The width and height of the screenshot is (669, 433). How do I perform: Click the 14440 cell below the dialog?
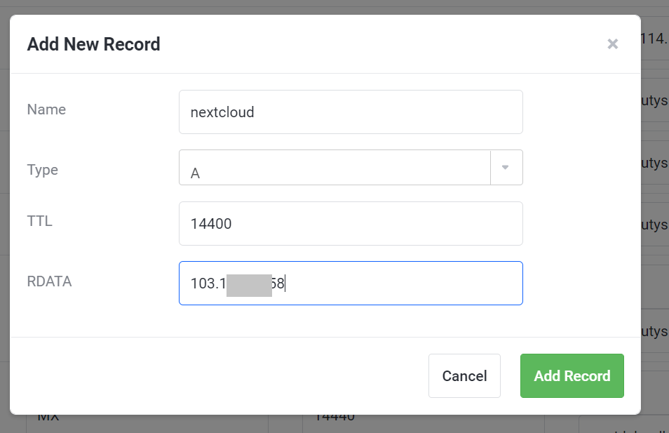[334, 418]
